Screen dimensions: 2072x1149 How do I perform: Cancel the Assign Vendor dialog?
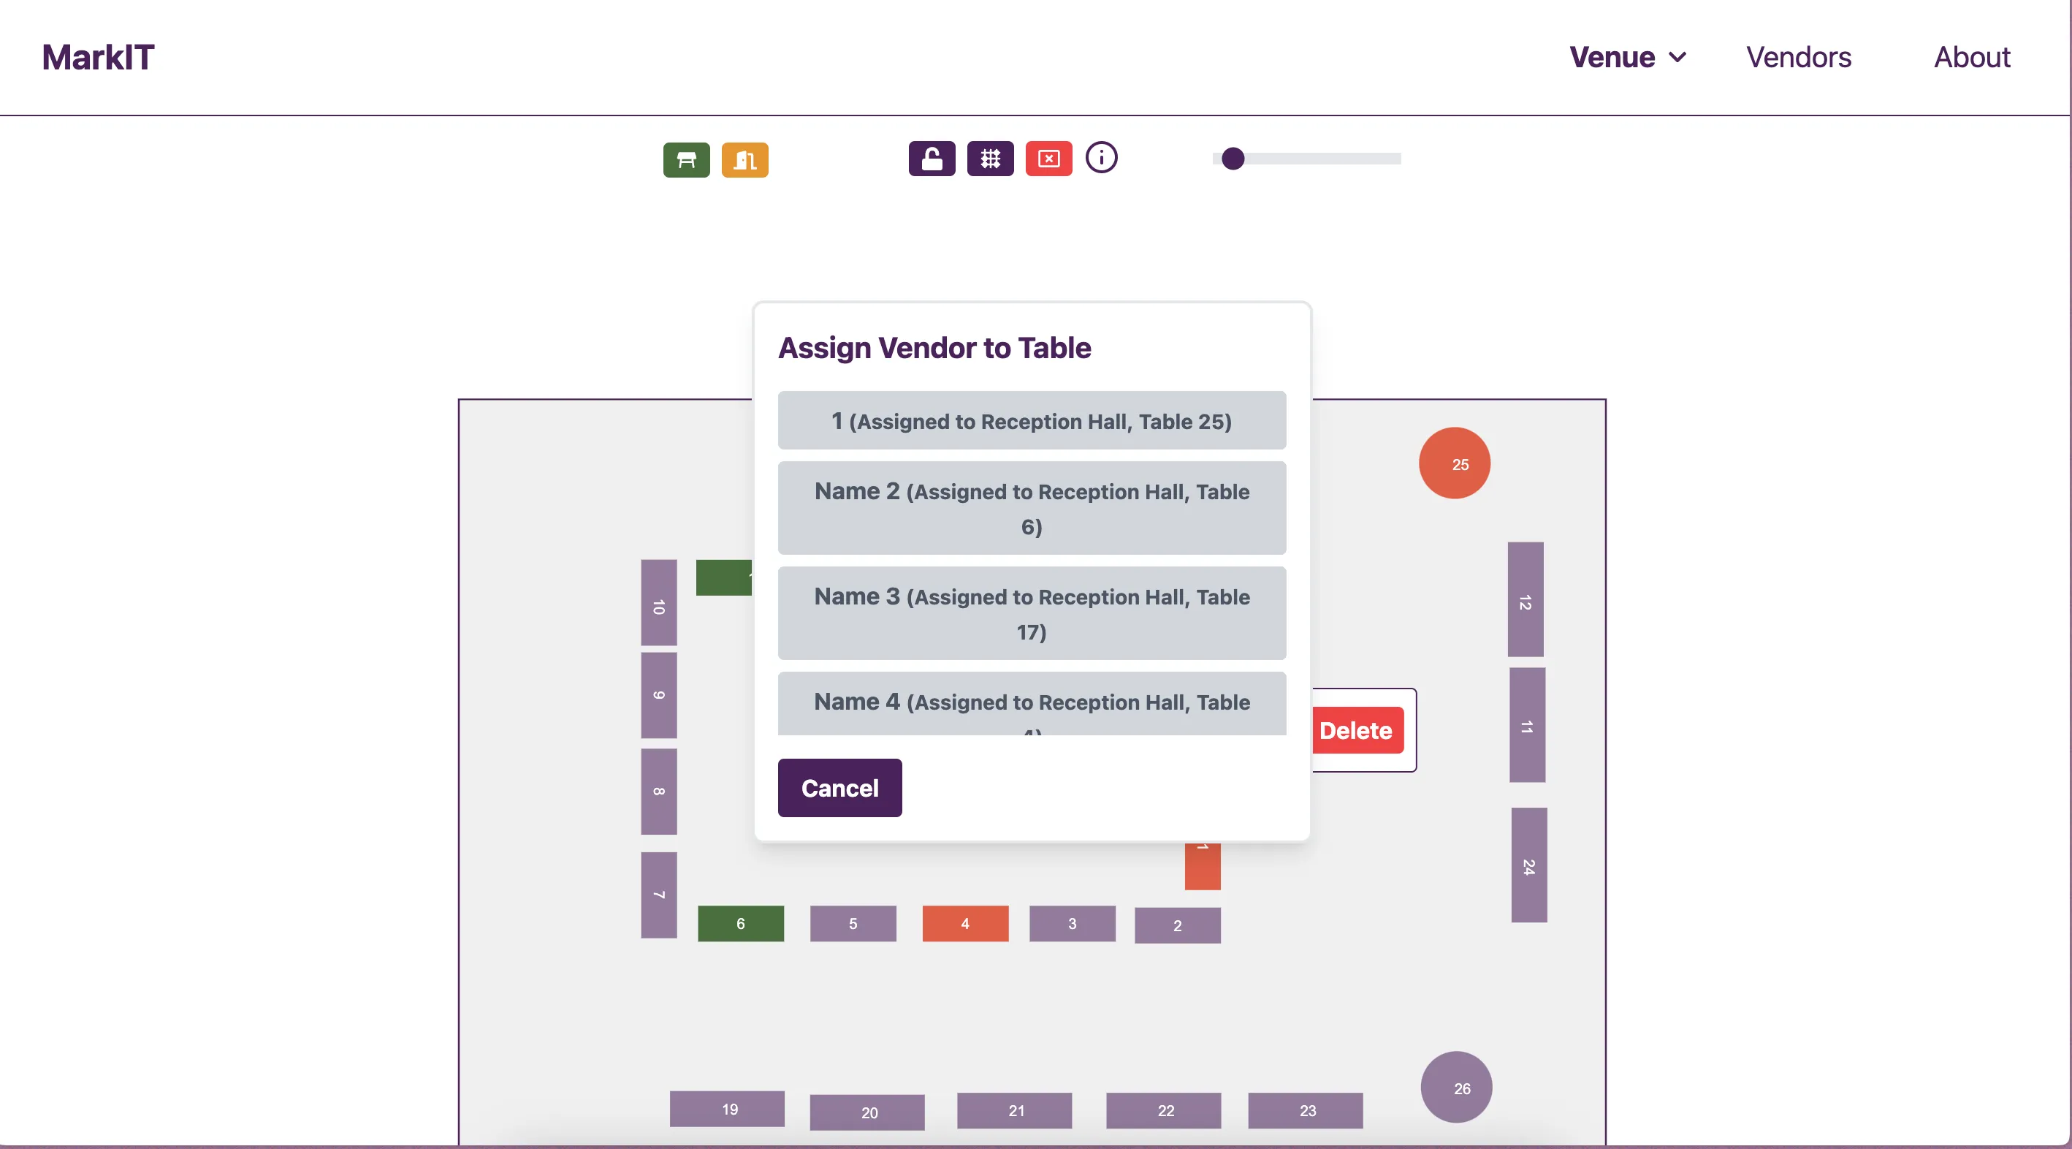point(839,788)
